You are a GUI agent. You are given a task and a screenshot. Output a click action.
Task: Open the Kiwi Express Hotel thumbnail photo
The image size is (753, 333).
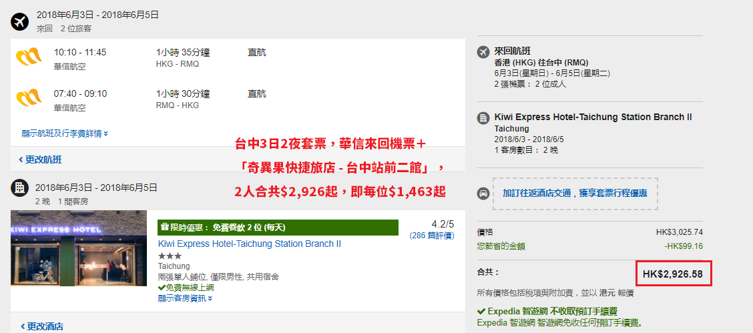(79, 248)
